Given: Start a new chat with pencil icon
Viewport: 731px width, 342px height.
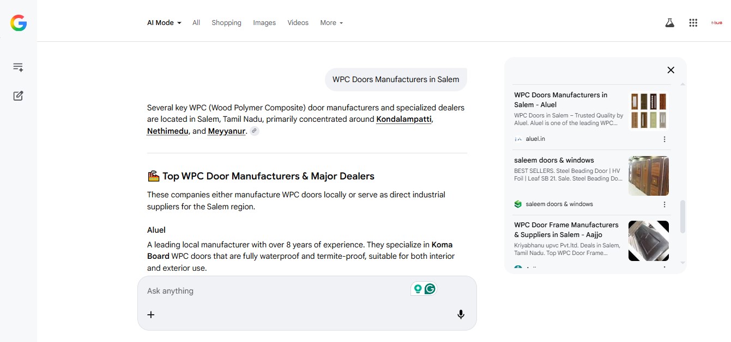Looking at the screenshot, I should (x=18, y=96).
